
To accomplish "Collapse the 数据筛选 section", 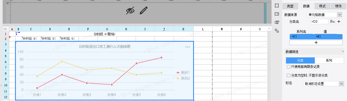I will tap(343, 52).
